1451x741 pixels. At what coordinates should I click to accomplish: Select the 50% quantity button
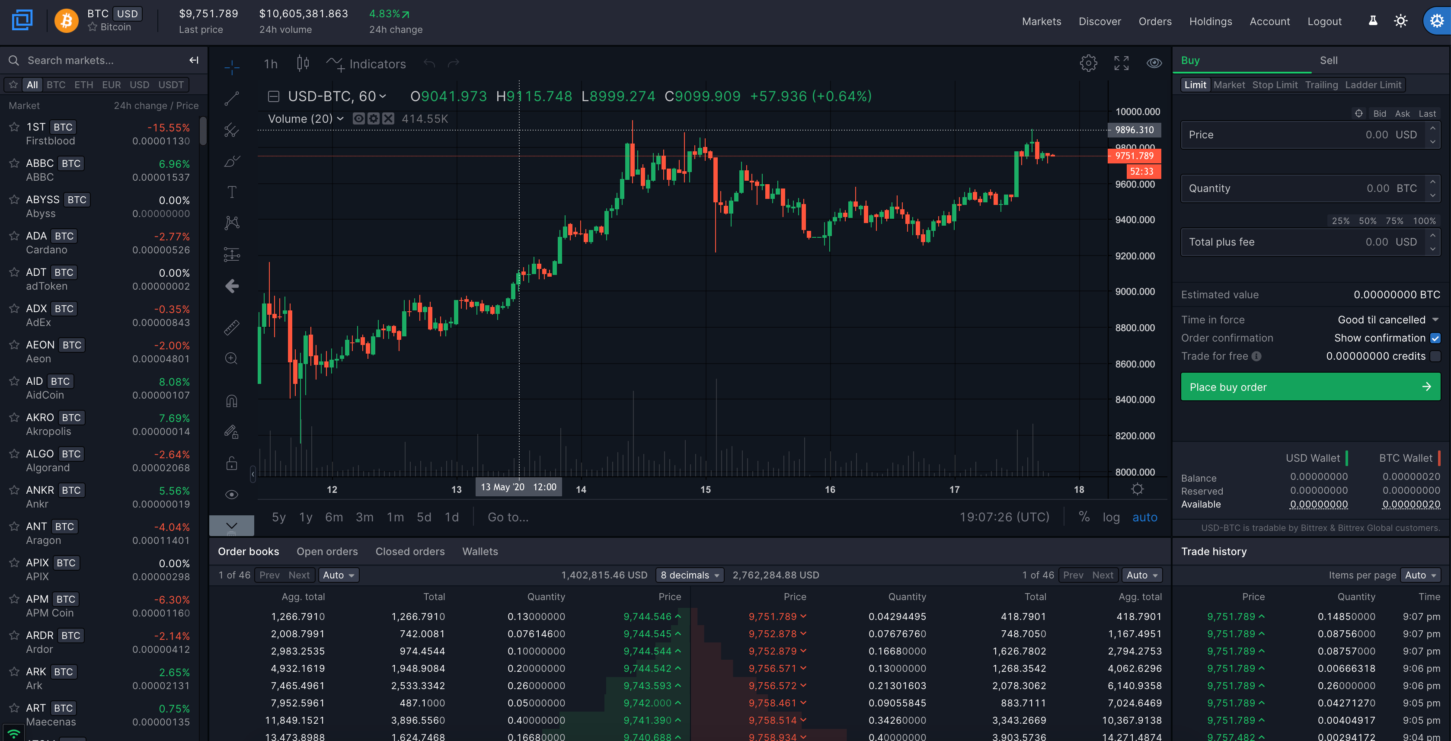1367,221
